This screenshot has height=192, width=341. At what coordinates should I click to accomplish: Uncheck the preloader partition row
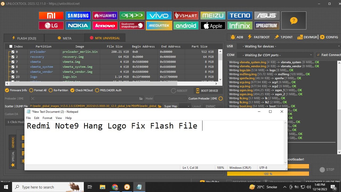point(13,52)
